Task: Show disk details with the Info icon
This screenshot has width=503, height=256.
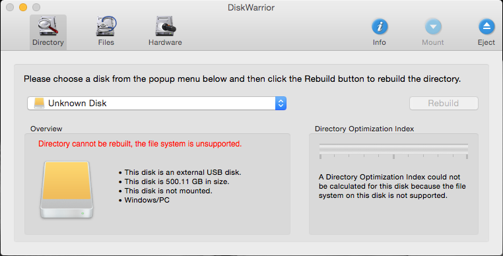Action: click(380, 26)
